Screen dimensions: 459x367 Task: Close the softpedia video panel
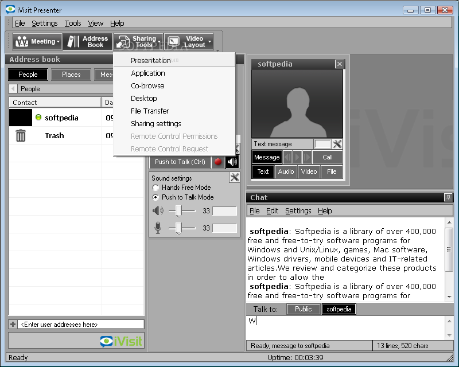click(x=339, y=64)
